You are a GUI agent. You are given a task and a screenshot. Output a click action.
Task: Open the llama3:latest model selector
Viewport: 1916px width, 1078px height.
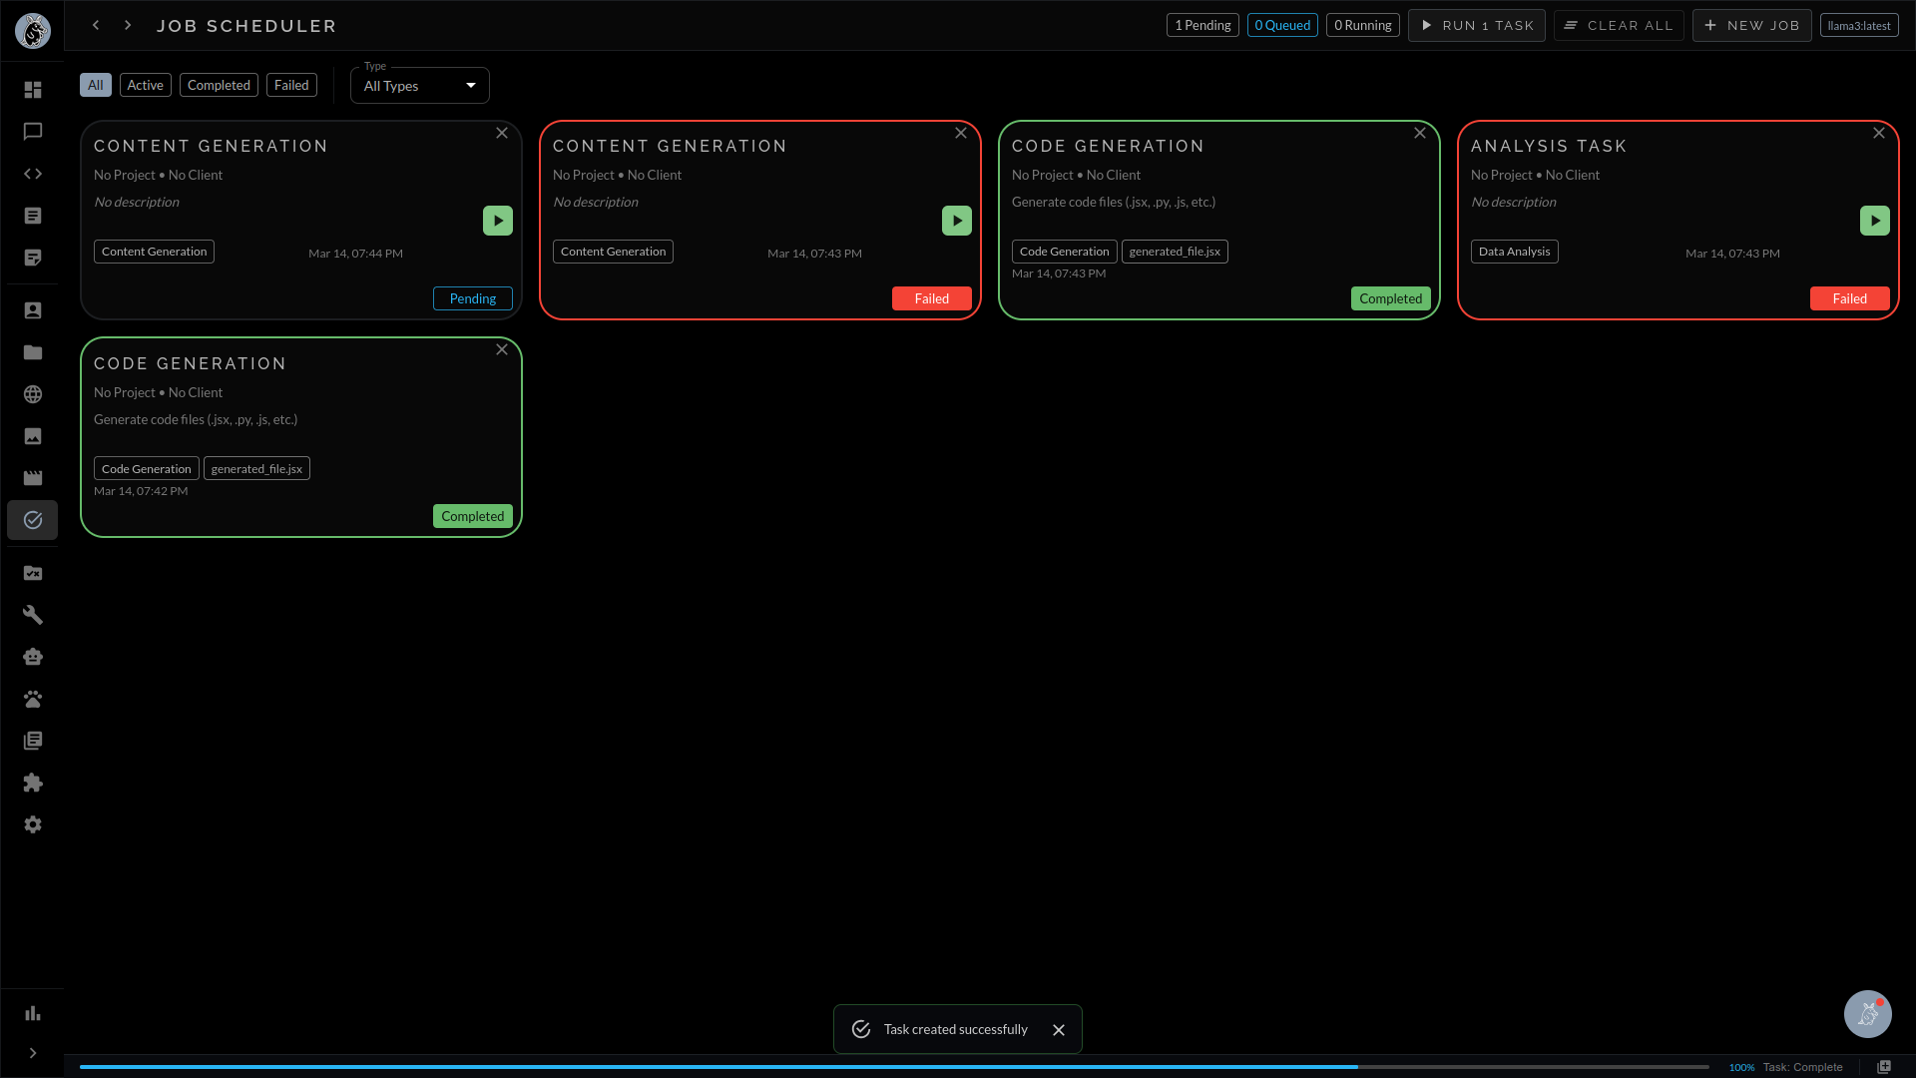point(1859,25)
